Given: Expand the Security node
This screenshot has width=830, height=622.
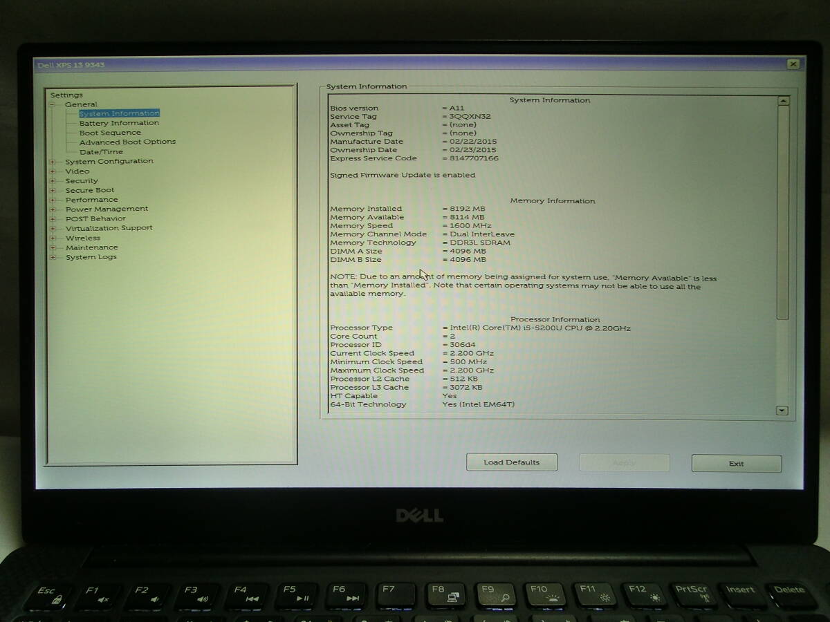Looking at the screenshot, I should tap(52, 181).
